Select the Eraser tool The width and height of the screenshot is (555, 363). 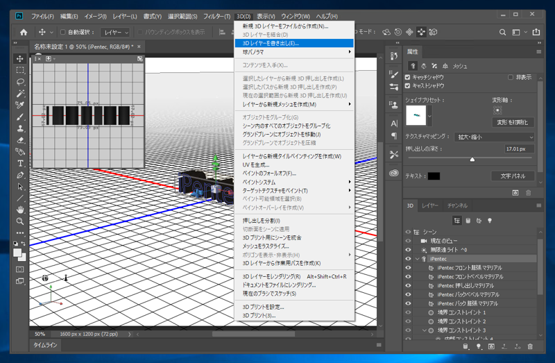pos(20,140)
